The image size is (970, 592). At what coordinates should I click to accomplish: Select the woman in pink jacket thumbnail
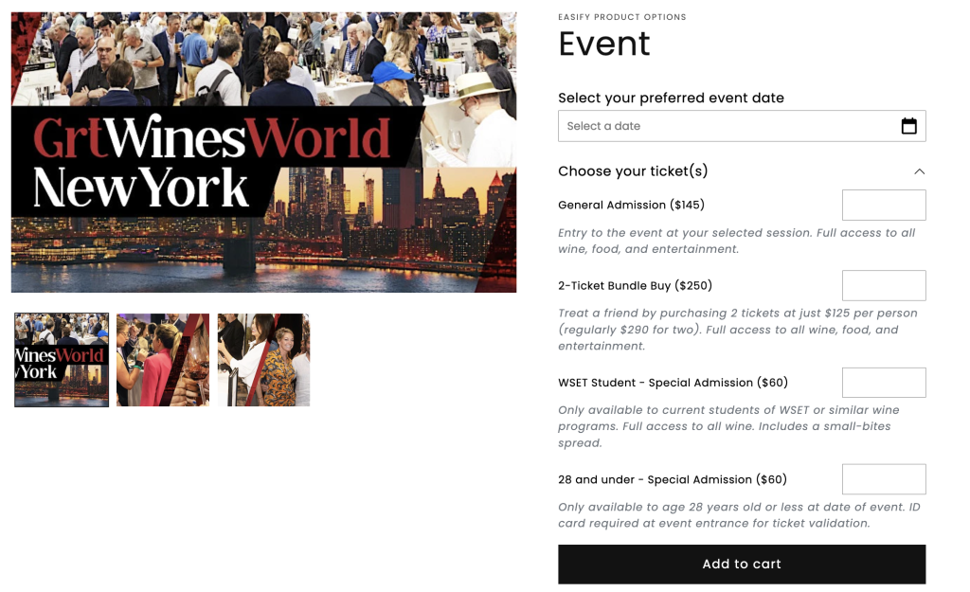click(163, 359)
